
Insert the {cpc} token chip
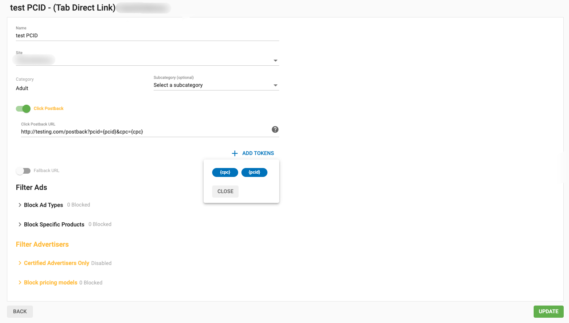(x=225, y=172)
